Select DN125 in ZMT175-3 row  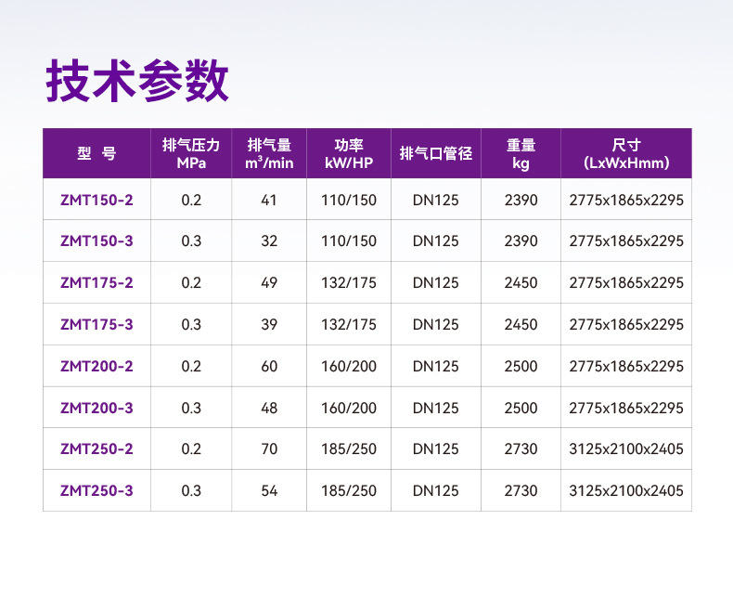pos(436,324)
